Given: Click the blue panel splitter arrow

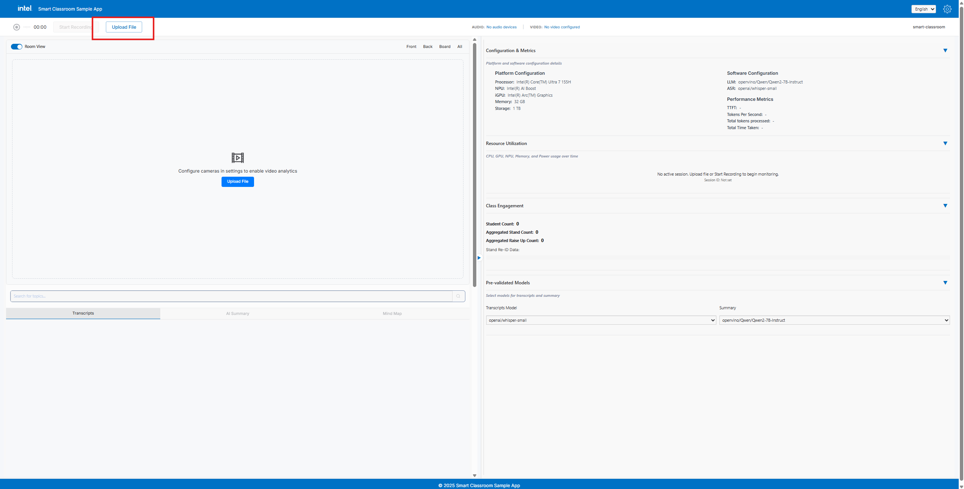Looking at the screenshot, I should click(x=479, y=258).
